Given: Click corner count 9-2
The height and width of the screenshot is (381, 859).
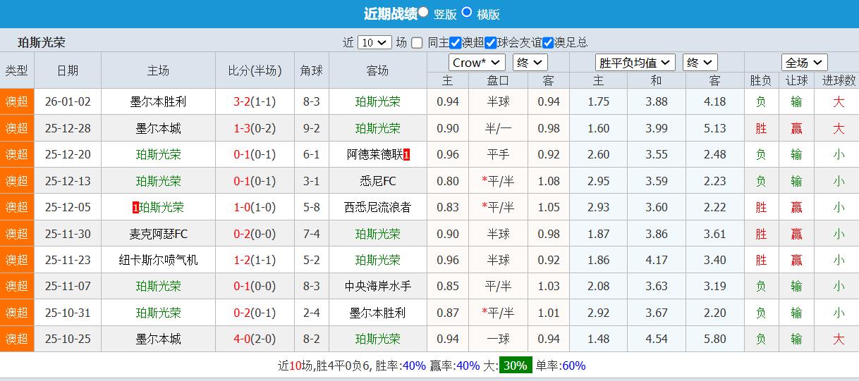Looking at the screenshot, I should [x=311, y=128].
